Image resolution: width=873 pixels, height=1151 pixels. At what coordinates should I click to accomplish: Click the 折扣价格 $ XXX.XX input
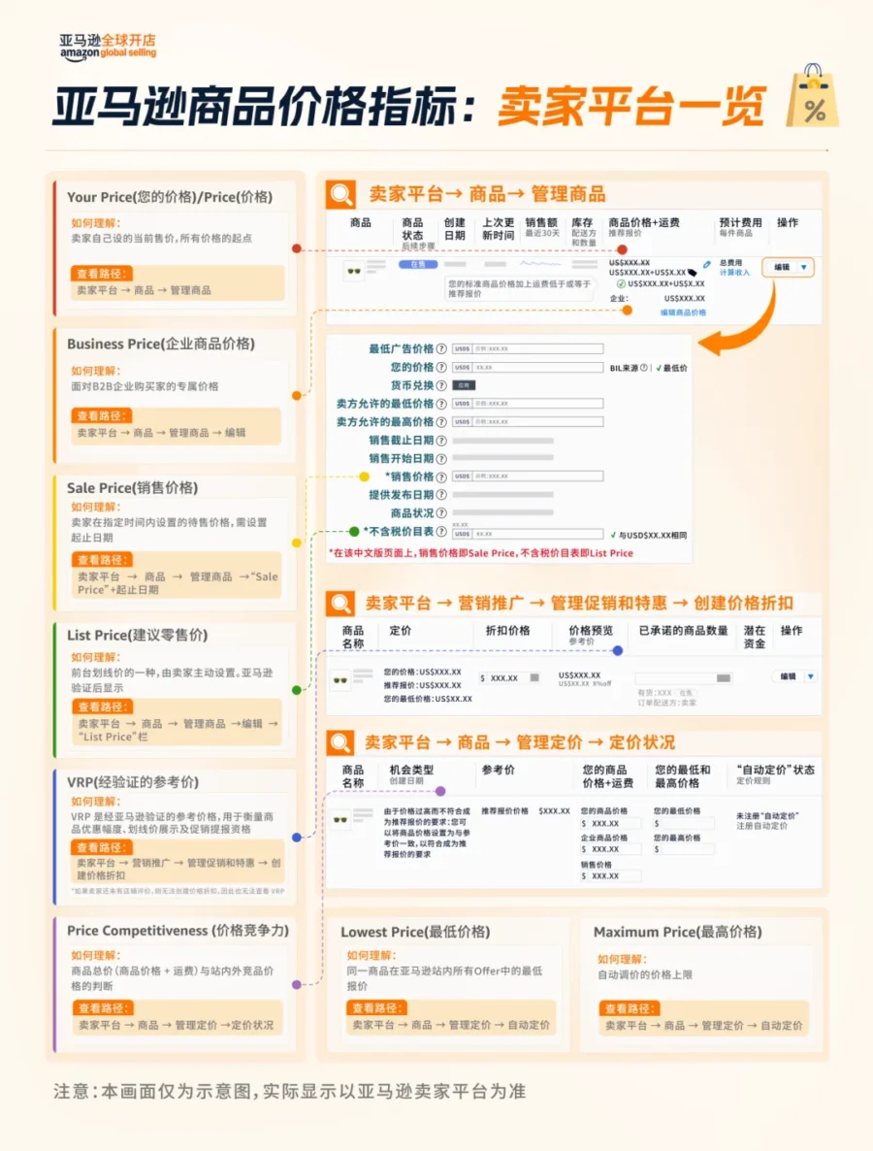[510, 678]
